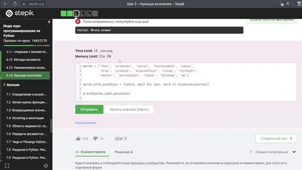Open the fifth step code task icon
The image size is (302, 170).
89,14
